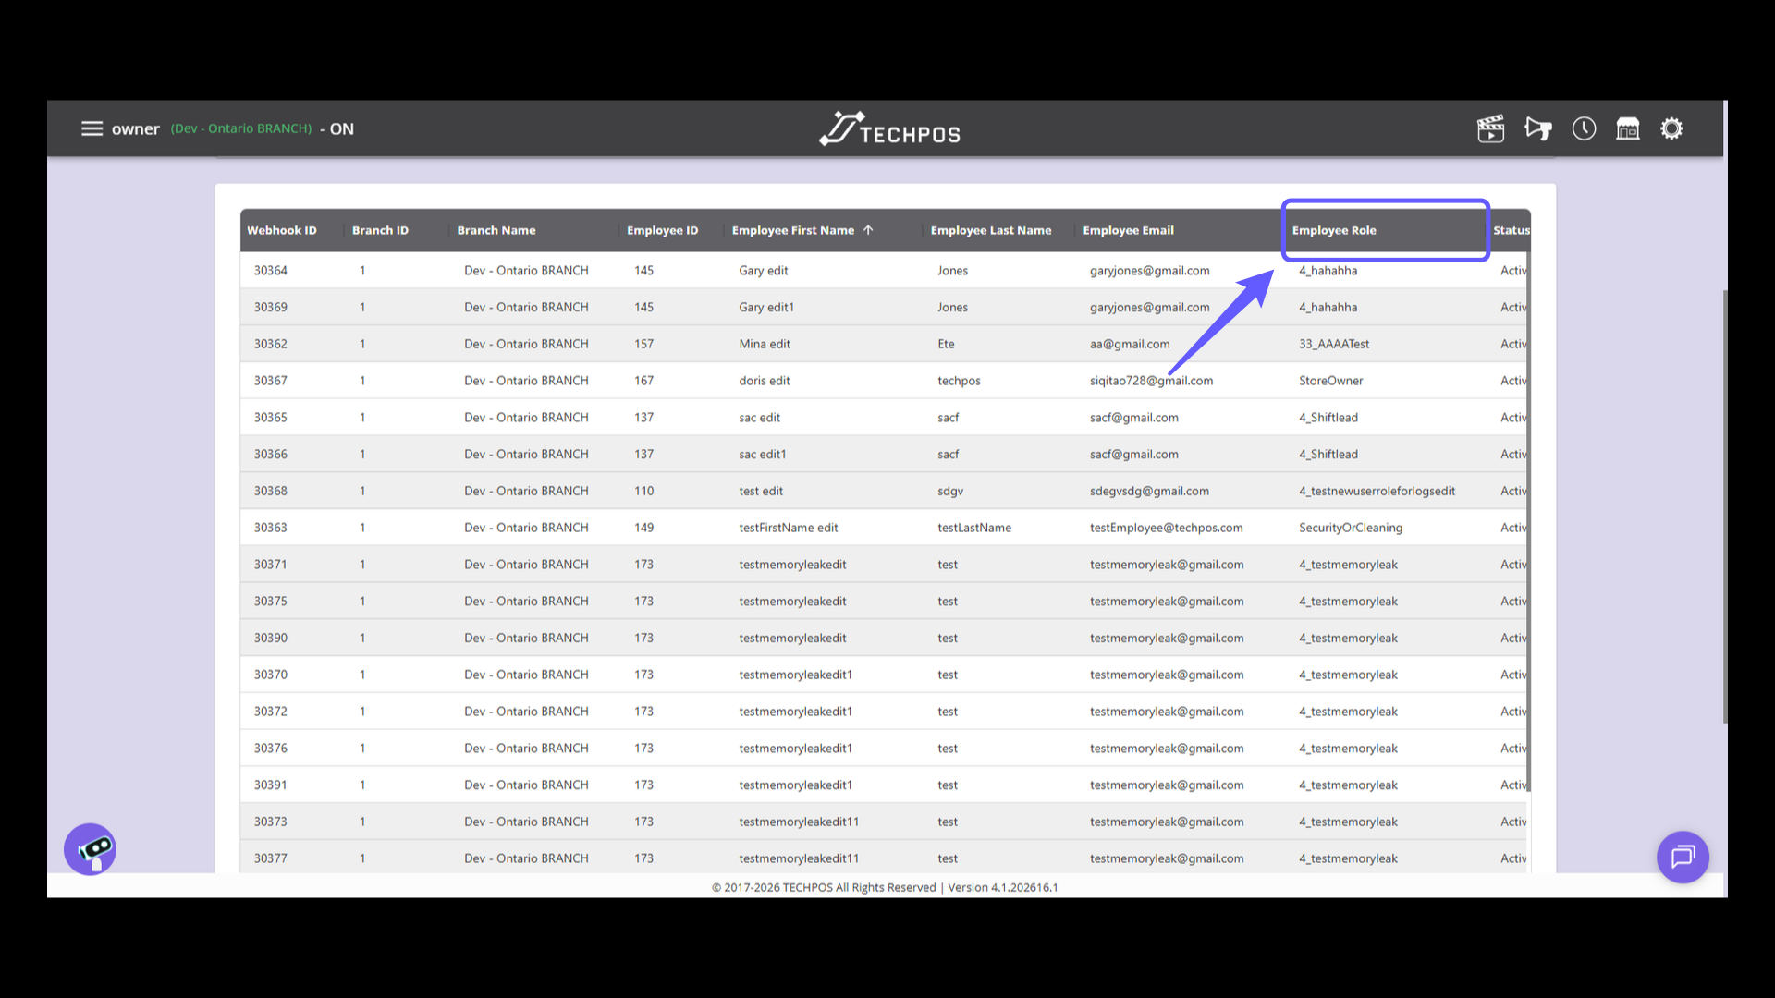Click the robot mascot icon bottom left

coord(90,849)
